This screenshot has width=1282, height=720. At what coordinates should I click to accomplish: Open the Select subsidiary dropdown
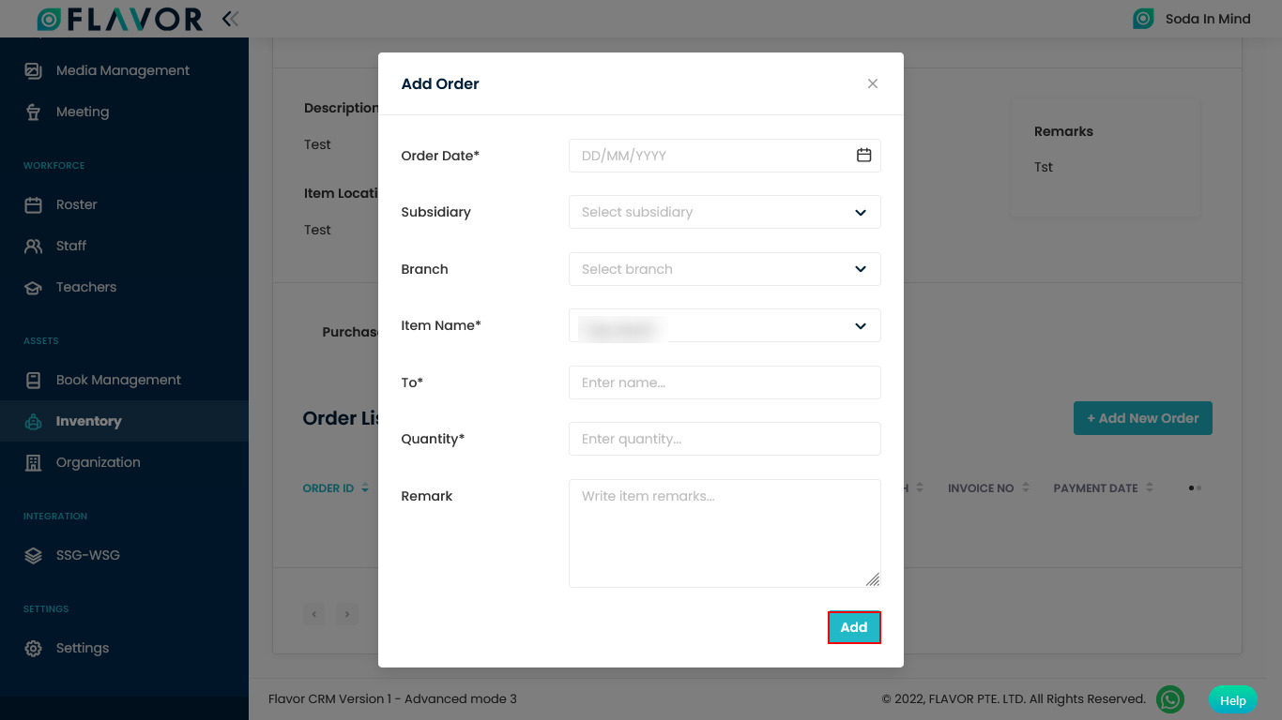point(724,212)
